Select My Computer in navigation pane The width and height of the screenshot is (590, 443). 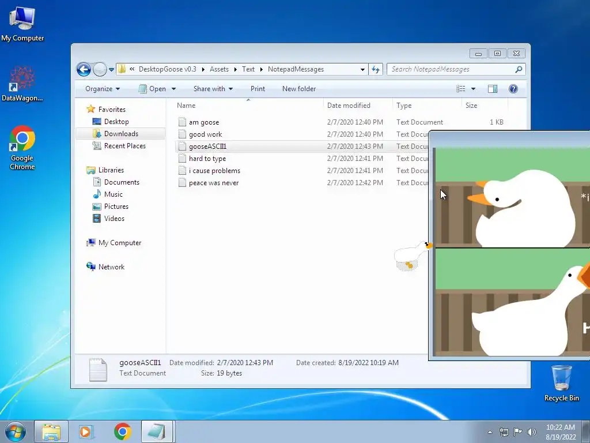[120, 243]
